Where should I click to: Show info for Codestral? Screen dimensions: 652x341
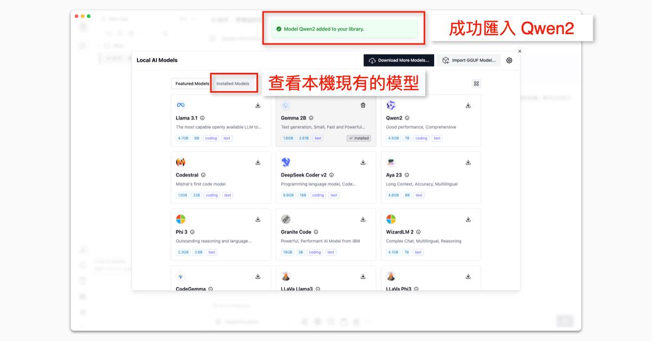tap(203, 175)
